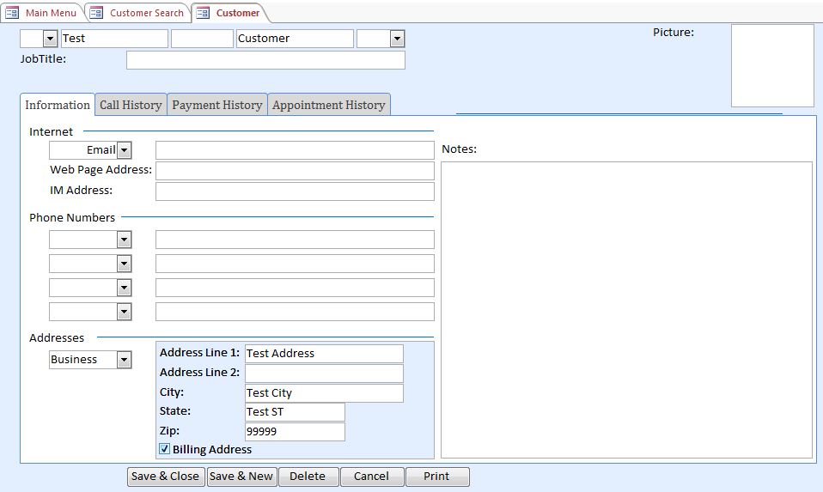This screenshot has width=823, height=492.
Task: Open the Email type dropdown
Action: click(125, 150)
